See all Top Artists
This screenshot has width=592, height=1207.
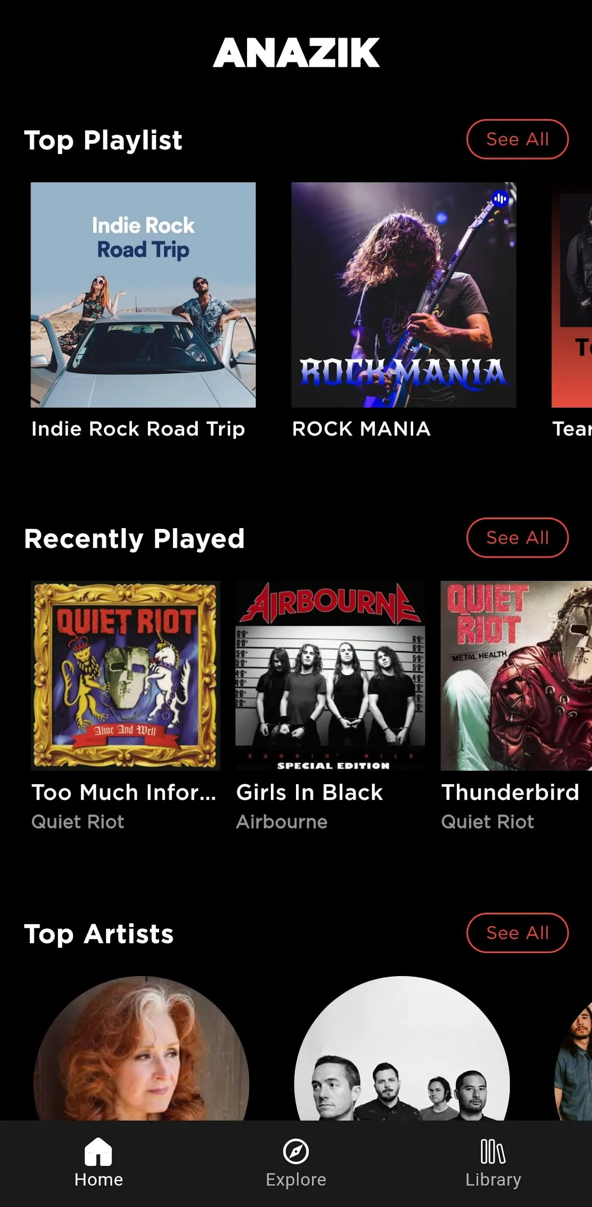[517, 932]
